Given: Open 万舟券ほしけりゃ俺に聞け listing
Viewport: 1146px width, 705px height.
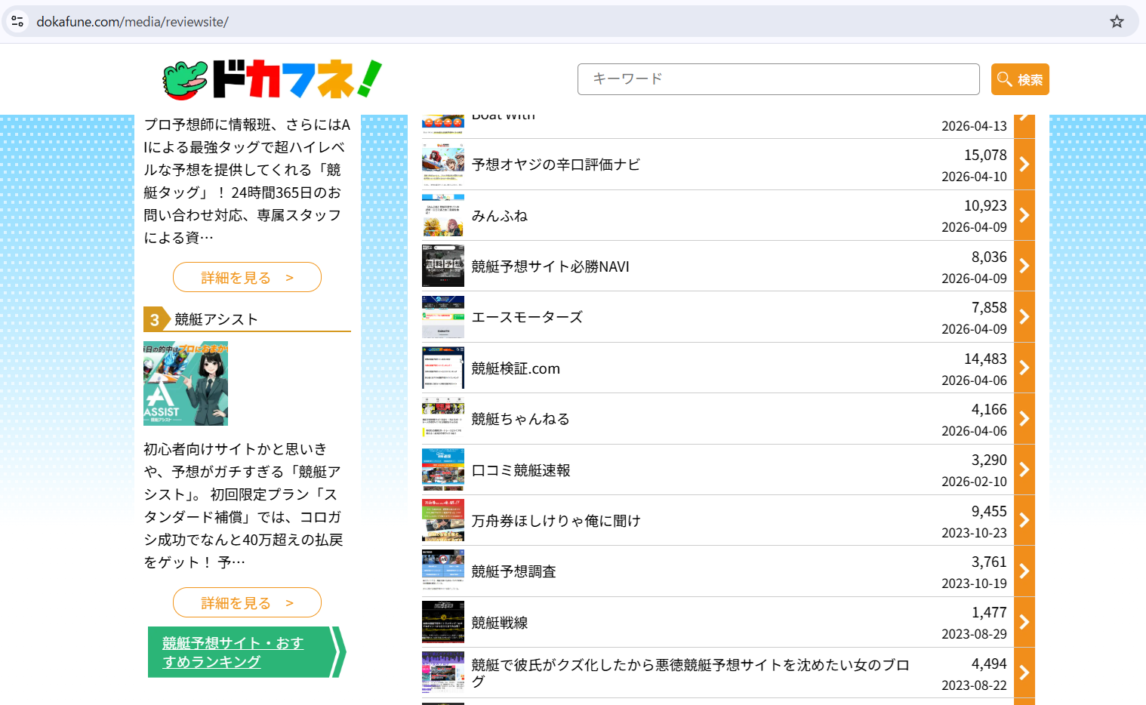Looking at the screenshot, I should click(556, 521).
